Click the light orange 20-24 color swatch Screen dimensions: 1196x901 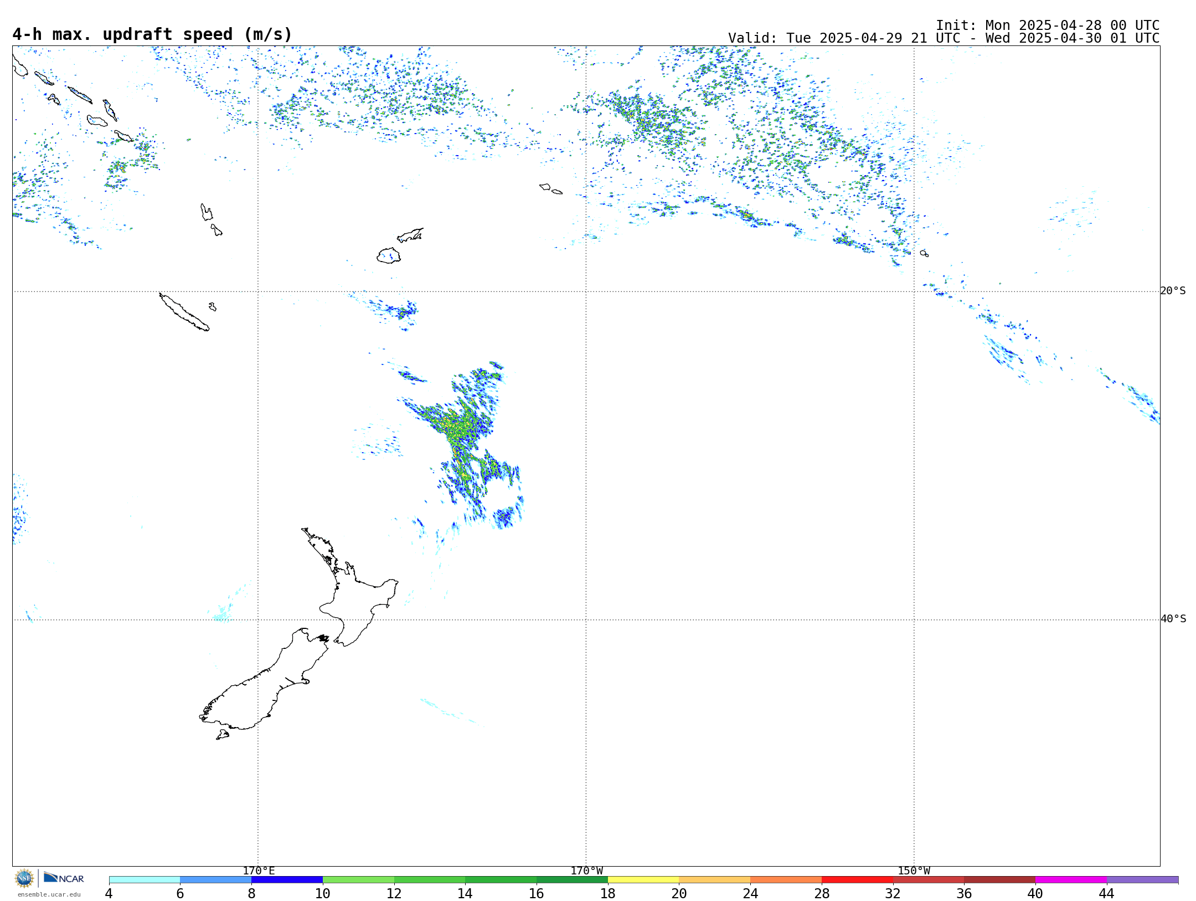715,880
